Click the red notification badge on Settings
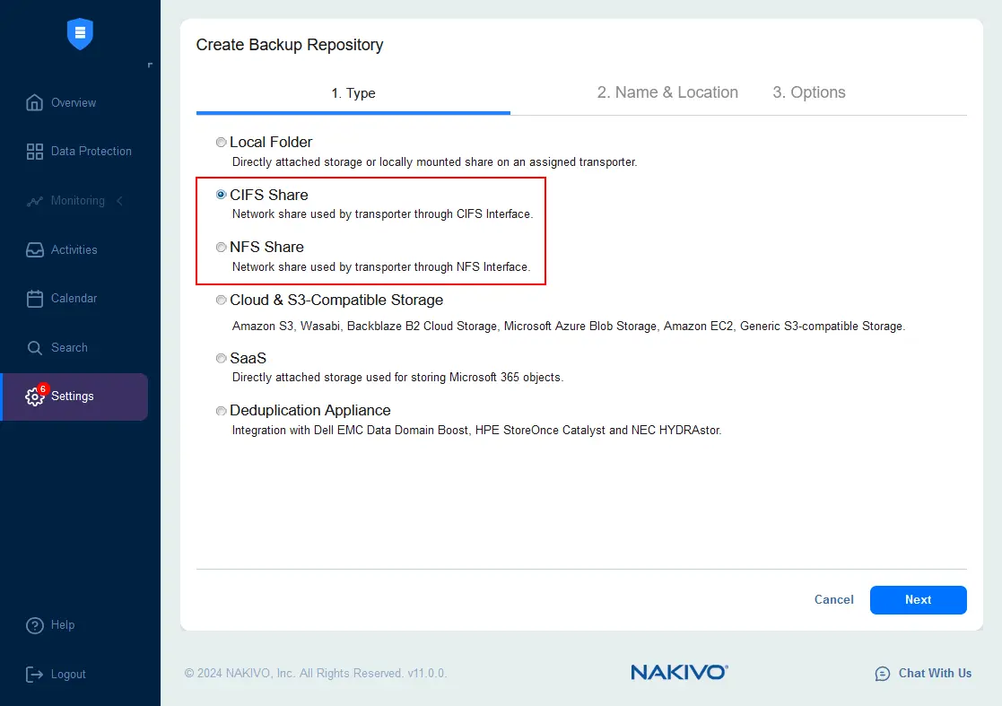The width and height of the screenshot is (1002, 706). [x=43, y=388]
